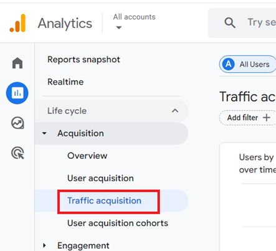Select the Reports bar chart icon
The height and width of the screenshot is (251, 276).
coord(17,93)
